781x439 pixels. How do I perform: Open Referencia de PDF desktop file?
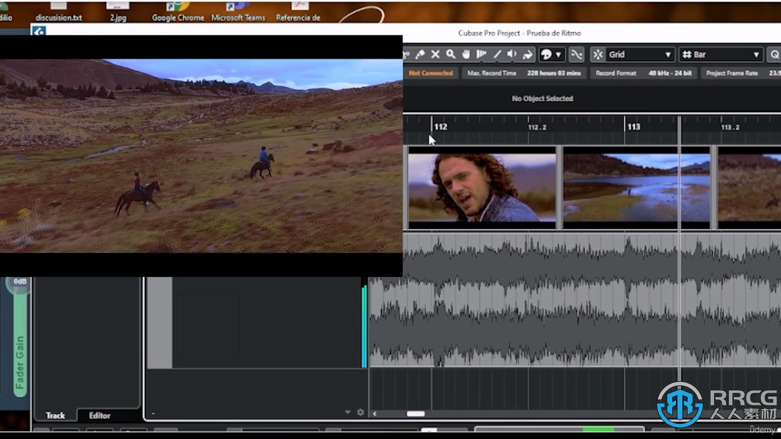tap(298, 12)
